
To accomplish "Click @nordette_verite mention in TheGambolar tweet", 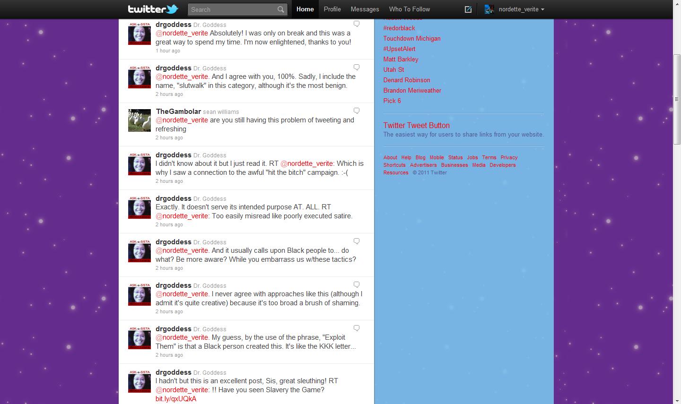I will click(182, 120).
